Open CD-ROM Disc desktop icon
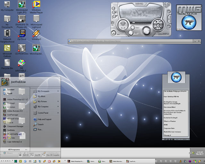 click(22, 49)
